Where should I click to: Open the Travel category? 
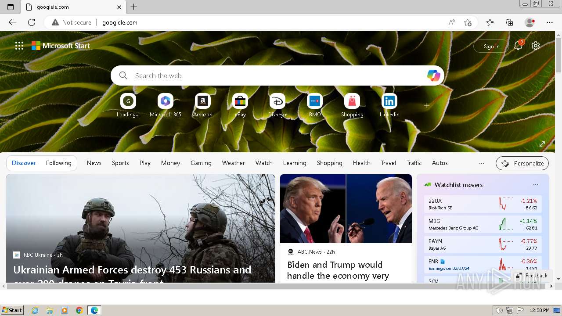[389, 163]
